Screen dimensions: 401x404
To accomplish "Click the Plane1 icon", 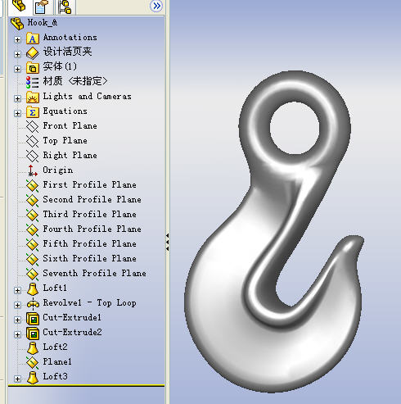I will (x=33, y=363).
